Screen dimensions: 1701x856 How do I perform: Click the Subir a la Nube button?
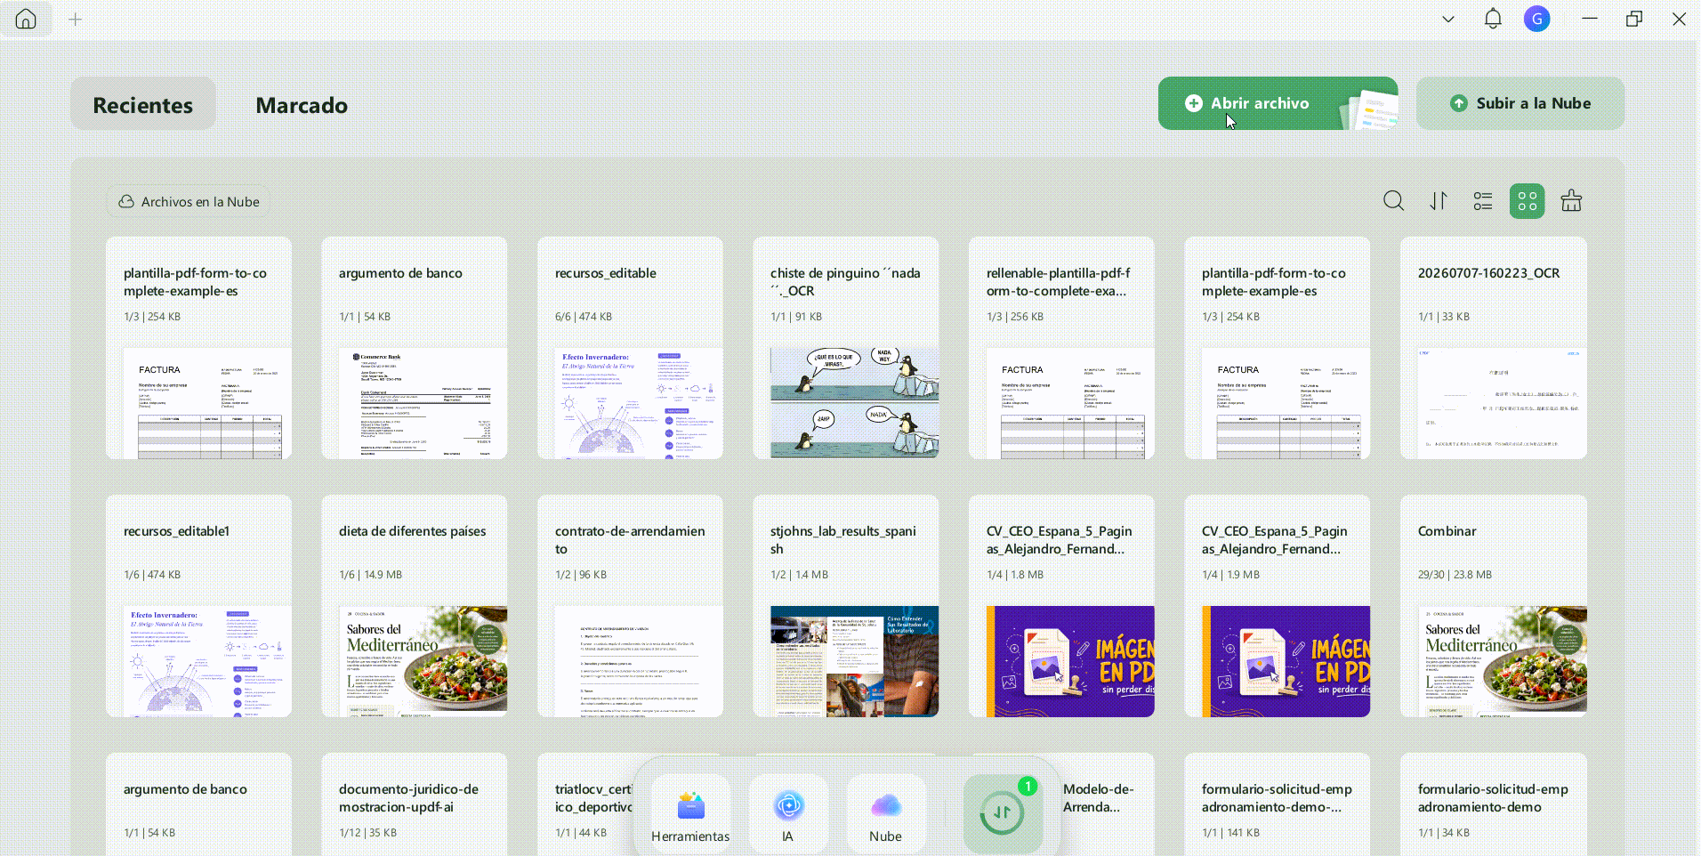coord(1520,103)
